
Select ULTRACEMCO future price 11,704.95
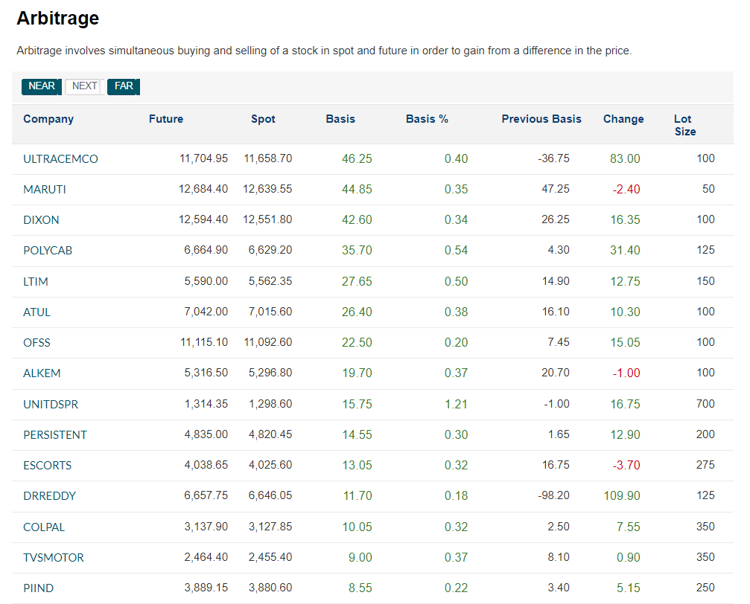(204, 158)
